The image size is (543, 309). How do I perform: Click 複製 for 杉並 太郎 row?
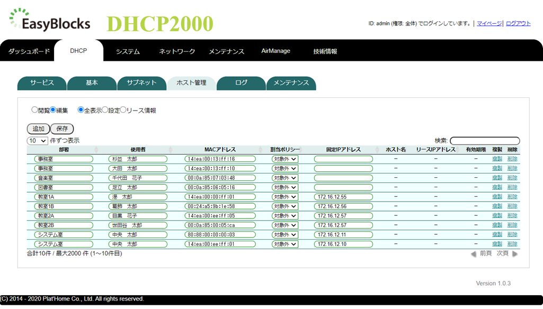pos(497,159)
